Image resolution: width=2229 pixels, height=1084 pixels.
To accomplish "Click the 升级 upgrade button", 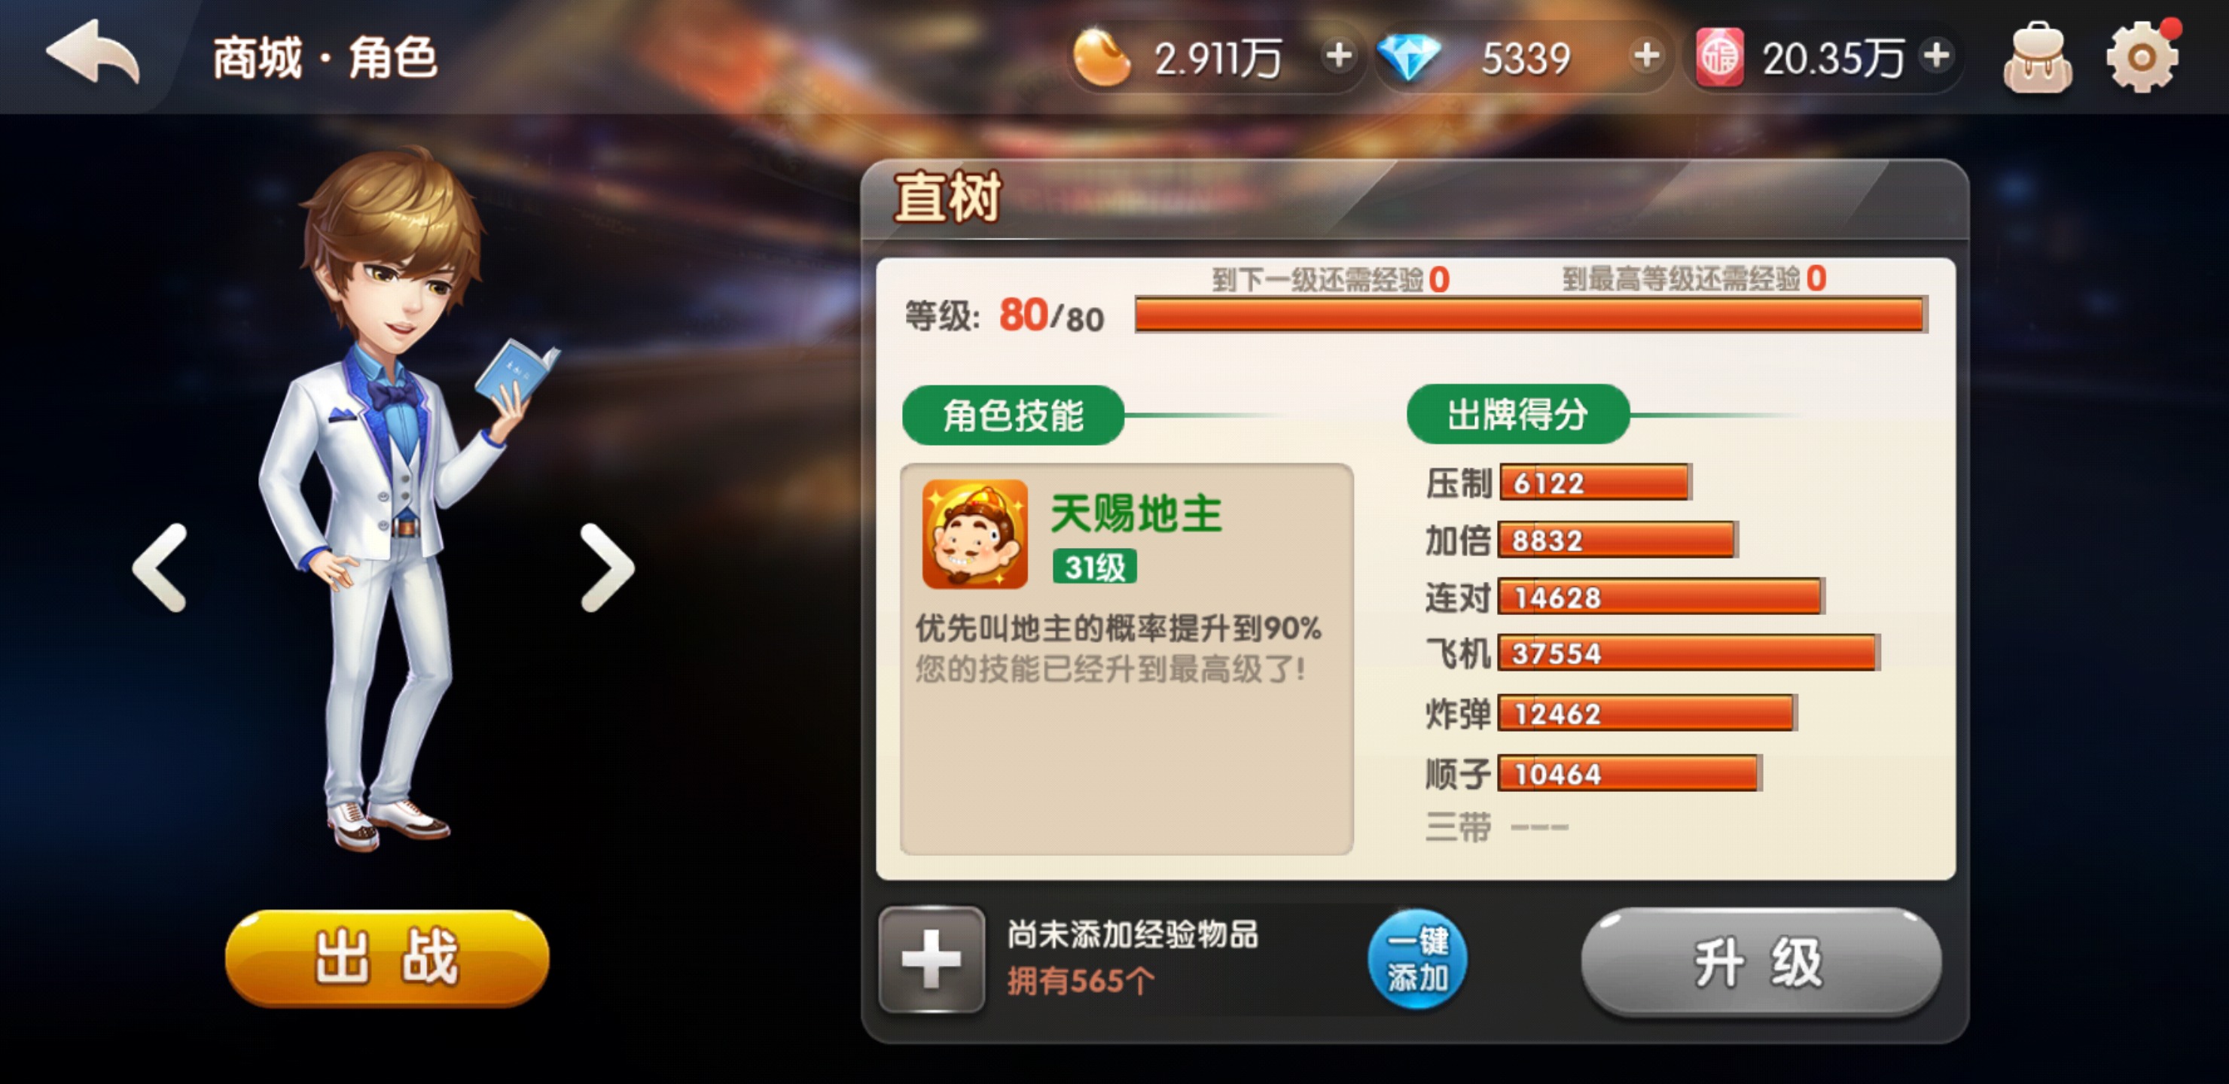I will pos(1760,962).
